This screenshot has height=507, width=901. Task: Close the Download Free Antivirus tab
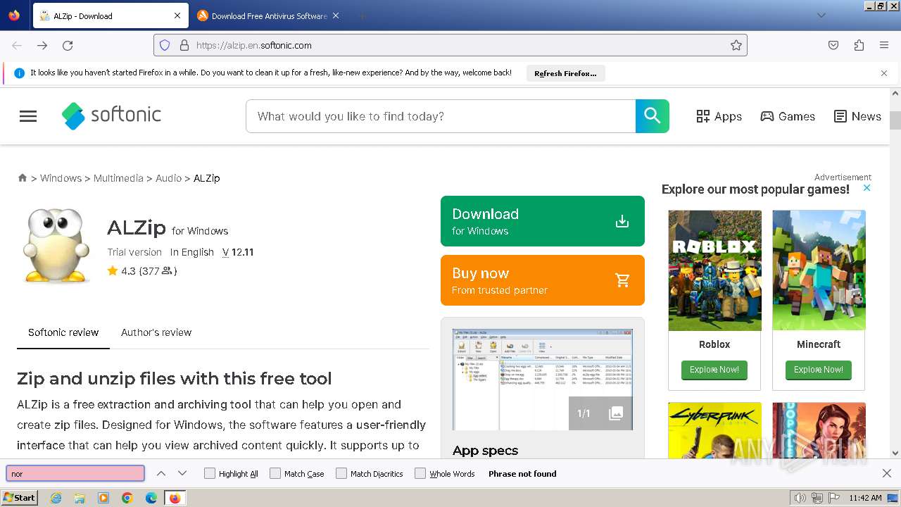[336, 15]
